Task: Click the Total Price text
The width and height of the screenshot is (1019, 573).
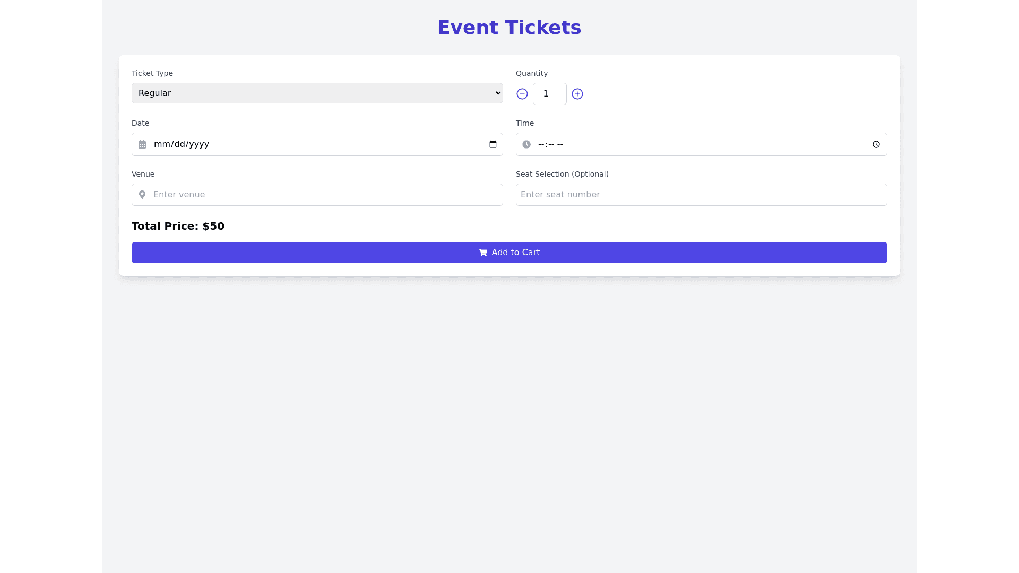Action: click(x=178, y=226)
